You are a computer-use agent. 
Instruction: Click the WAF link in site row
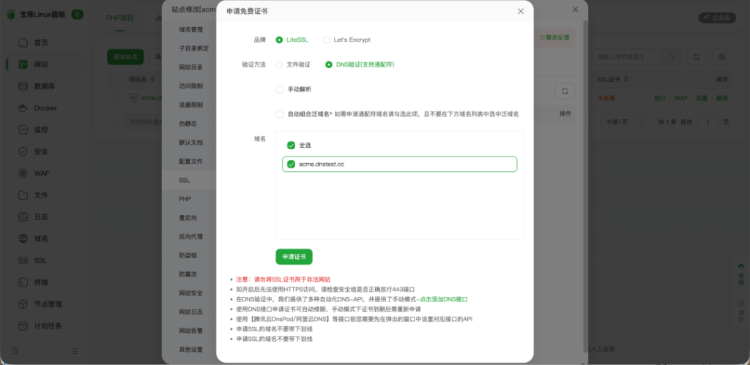pyautogui.click(x=680, y=98)
